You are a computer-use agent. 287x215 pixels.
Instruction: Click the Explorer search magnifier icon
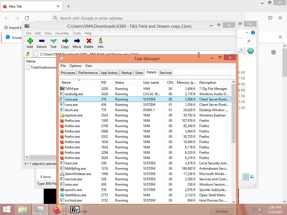coord(249,41)
